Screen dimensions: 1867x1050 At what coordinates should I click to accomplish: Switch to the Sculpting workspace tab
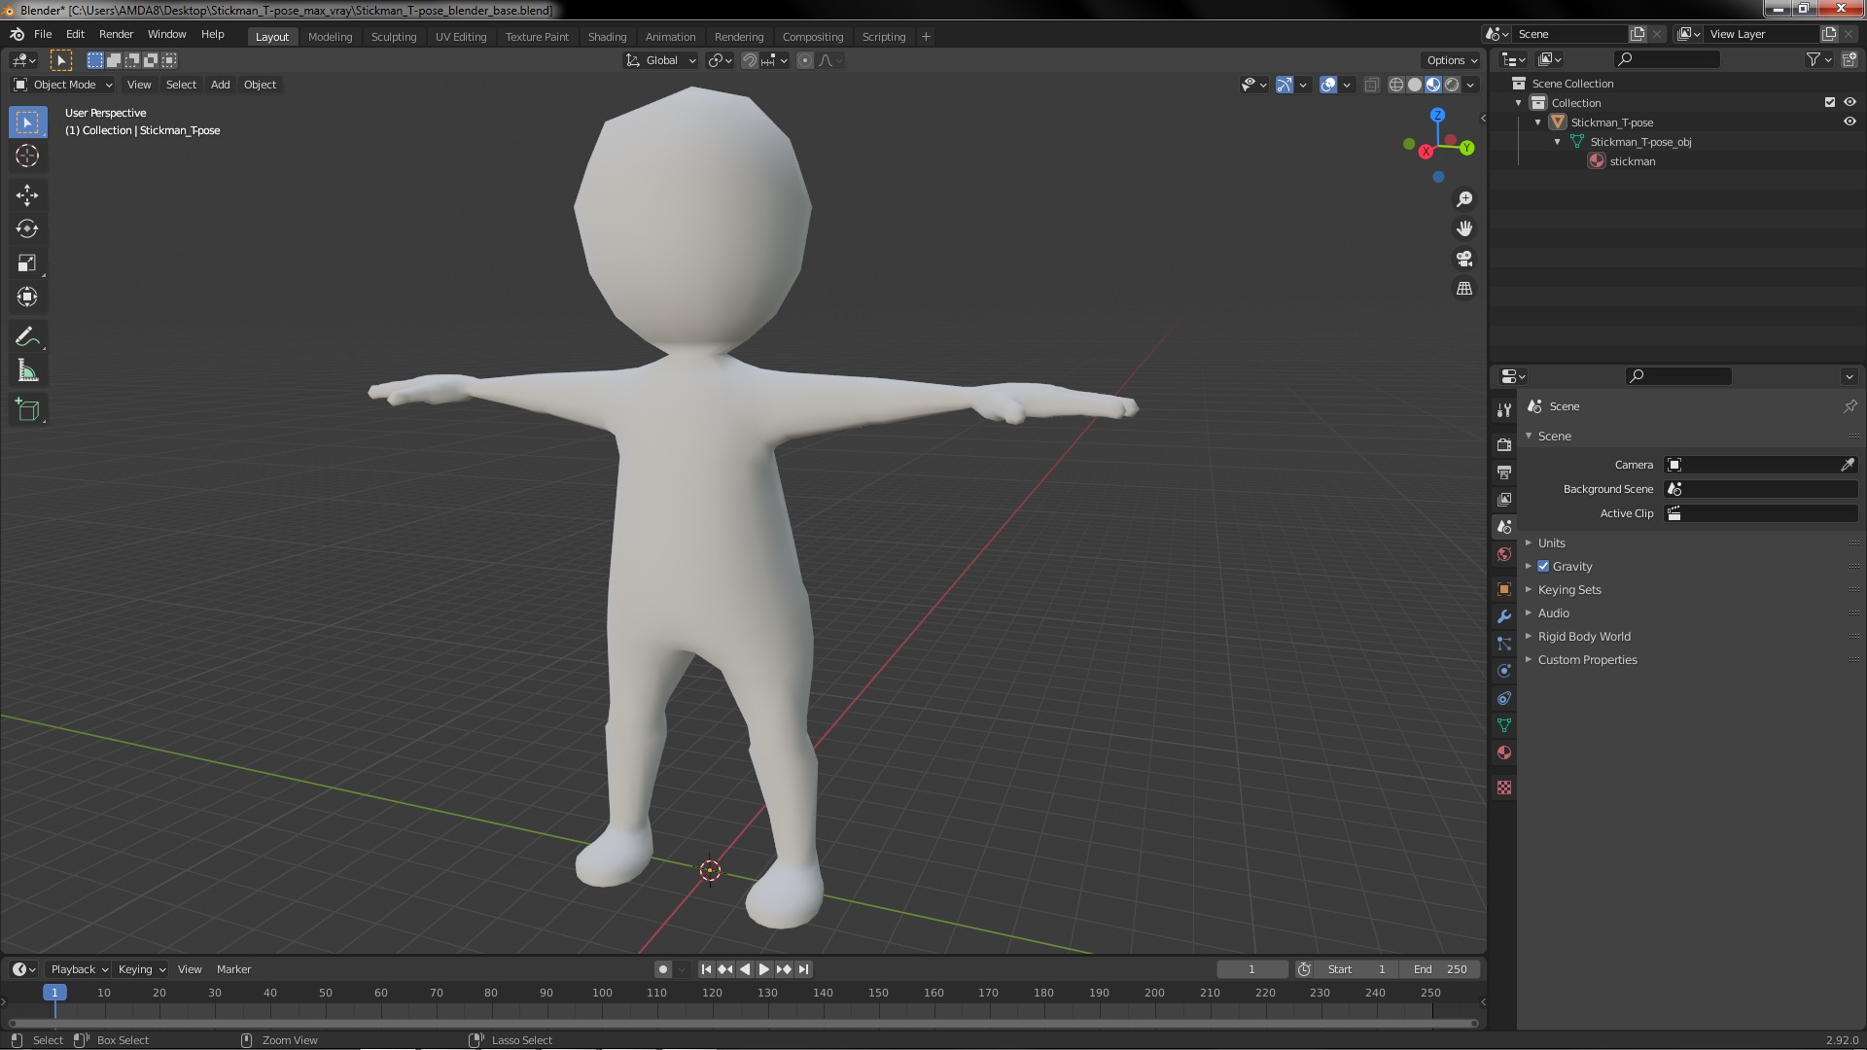(394, 37)
